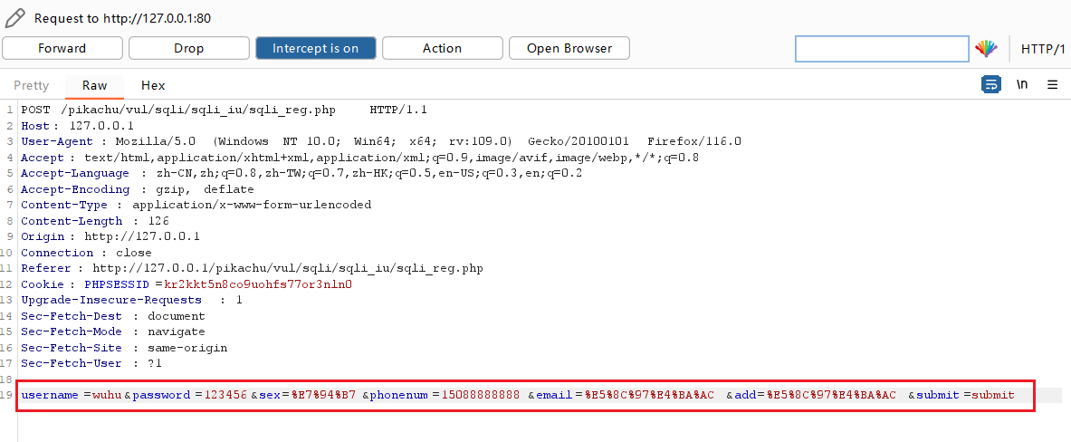Click the password value 123456
The image size is (1071, 442).
(x=225, y=395)
